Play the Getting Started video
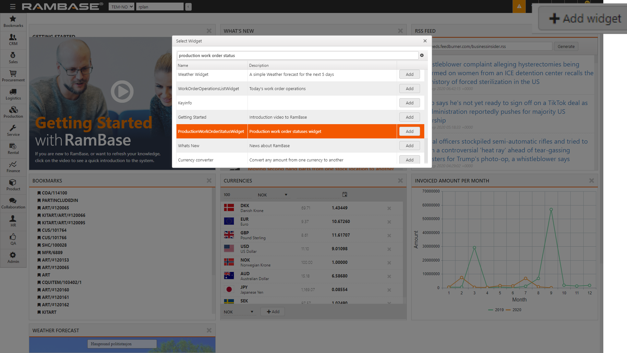The height and width of the screenshot is (353, 627). click(x=122, y=92)
